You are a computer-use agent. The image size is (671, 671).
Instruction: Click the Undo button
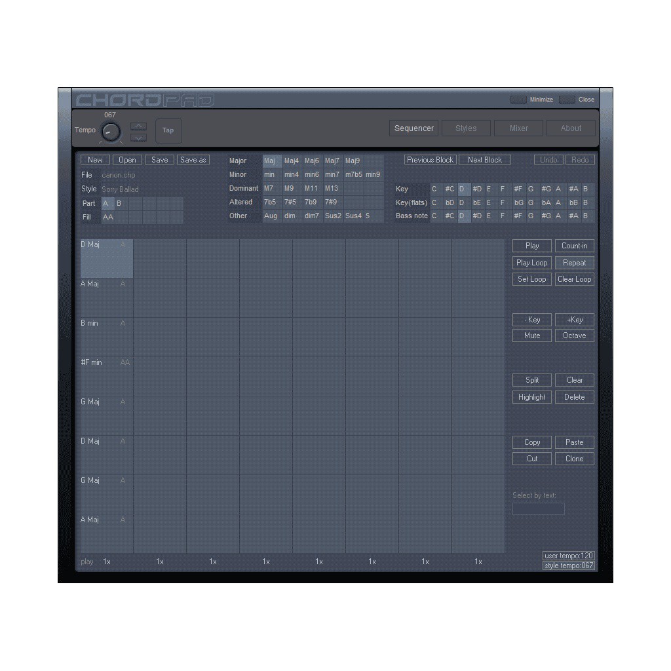[x=548, y=160]
